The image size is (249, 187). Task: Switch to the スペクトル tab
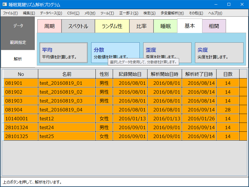[x=78, y=26]
